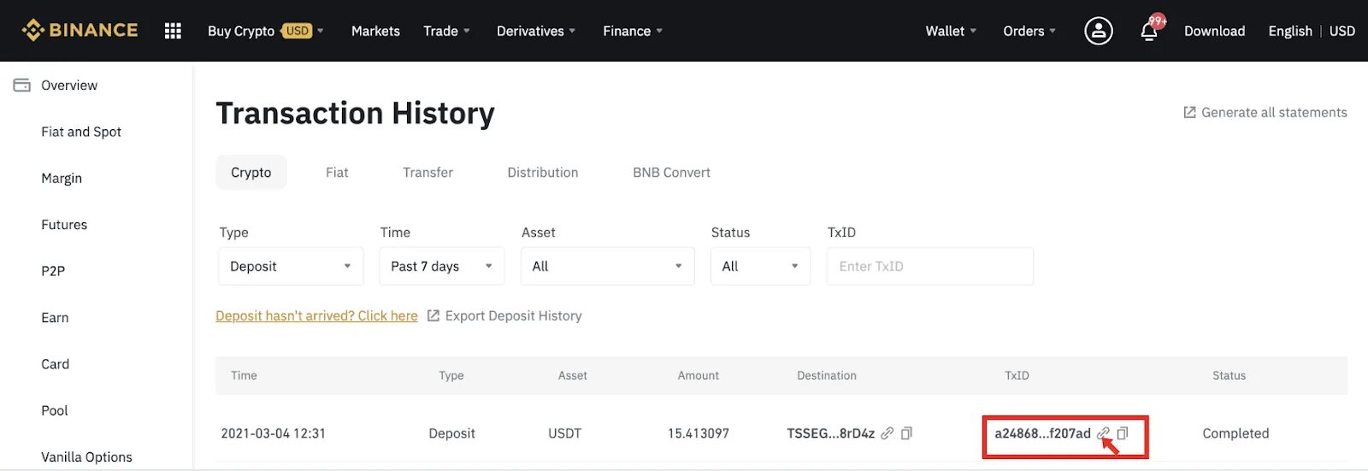Image resolution: width=1368 pixels, height=471 pixels.
Task: Select the BNB Convert tab
Action: coord(671,173)
